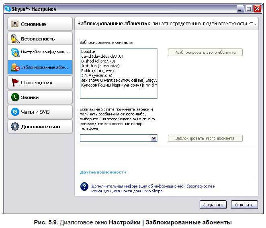The image size is (266, 228).
Task: Click the Оповещения red flag icon
Action: coord(15,83)
